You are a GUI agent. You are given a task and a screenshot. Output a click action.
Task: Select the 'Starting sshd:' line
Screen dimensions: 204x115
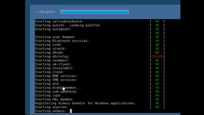[48, 45]
